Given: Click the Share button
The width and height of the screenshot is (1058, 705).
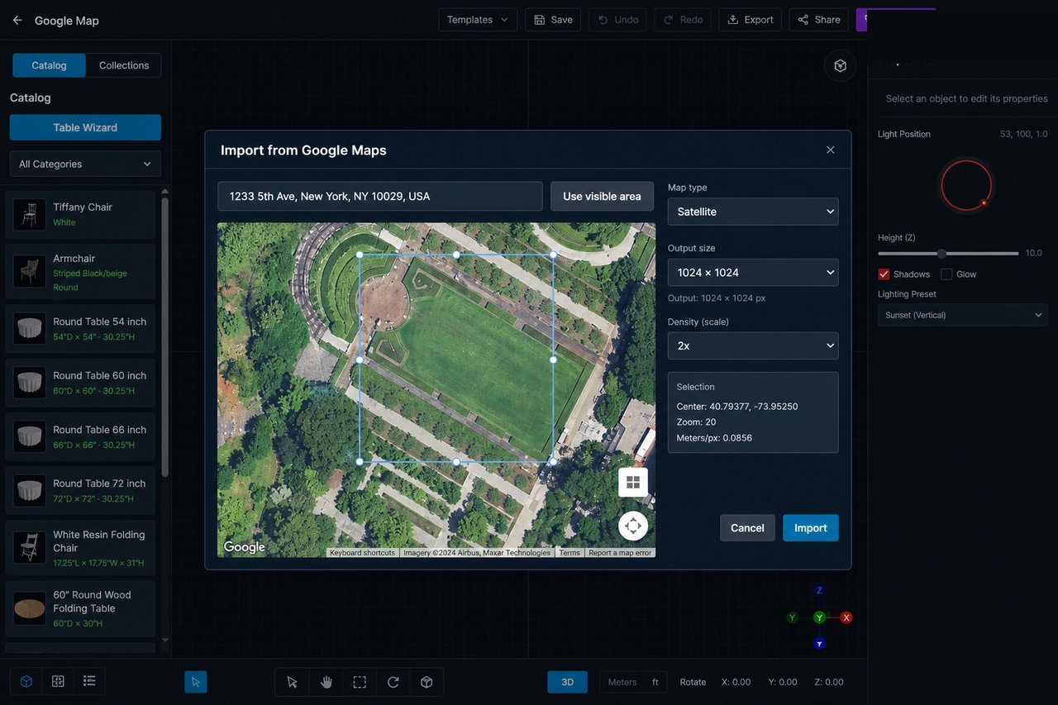Looking at the screenshot, I should [x=818, y=20].
